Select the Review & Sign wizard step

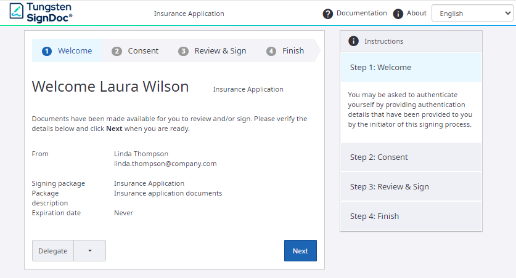pos(220,51)
